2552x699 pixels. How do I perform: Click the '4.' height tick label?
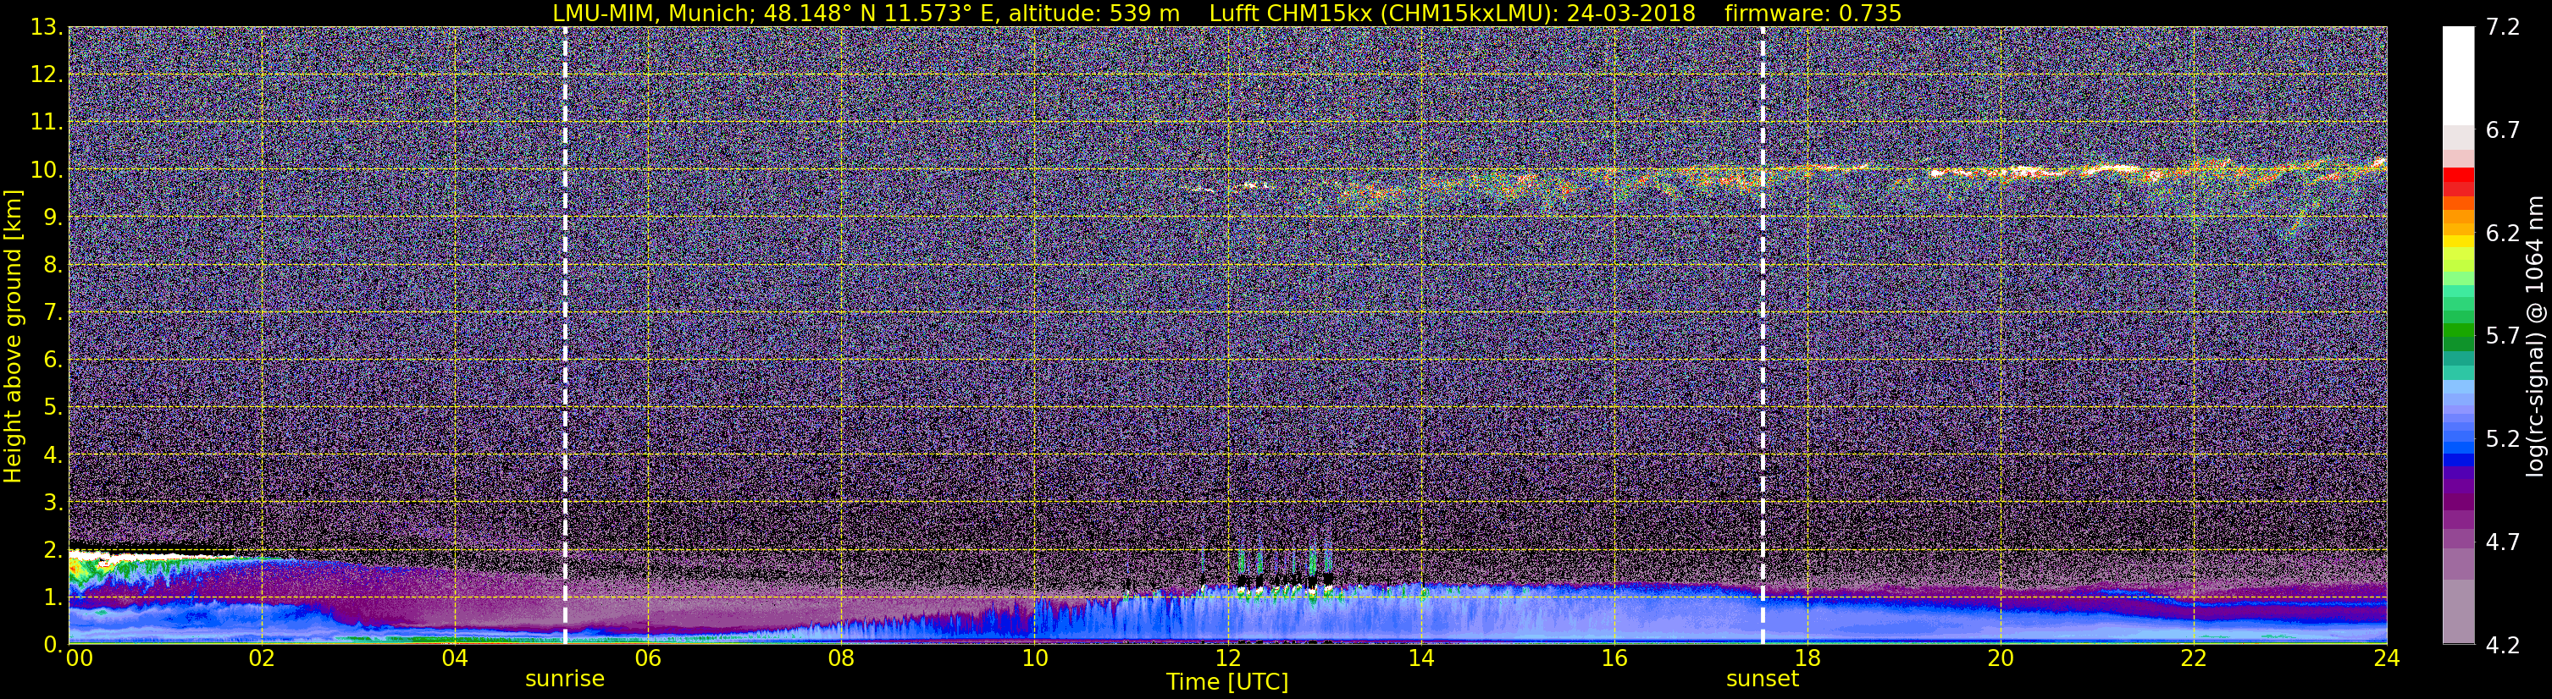53,454
